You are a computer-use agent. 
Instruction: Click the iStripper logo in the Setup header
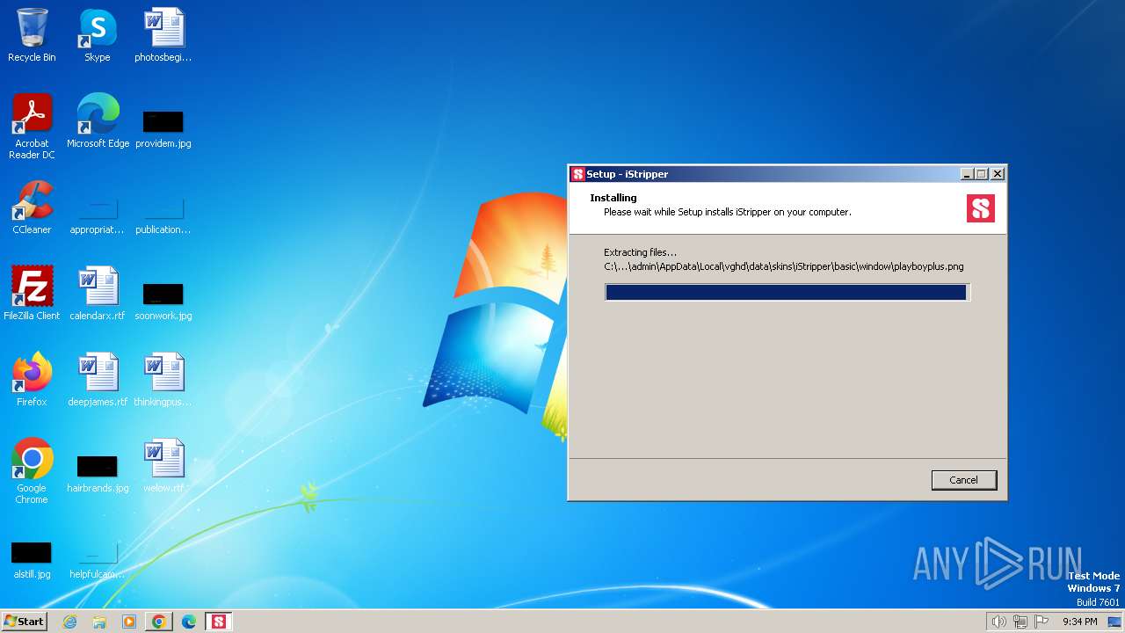click(981, 208)
